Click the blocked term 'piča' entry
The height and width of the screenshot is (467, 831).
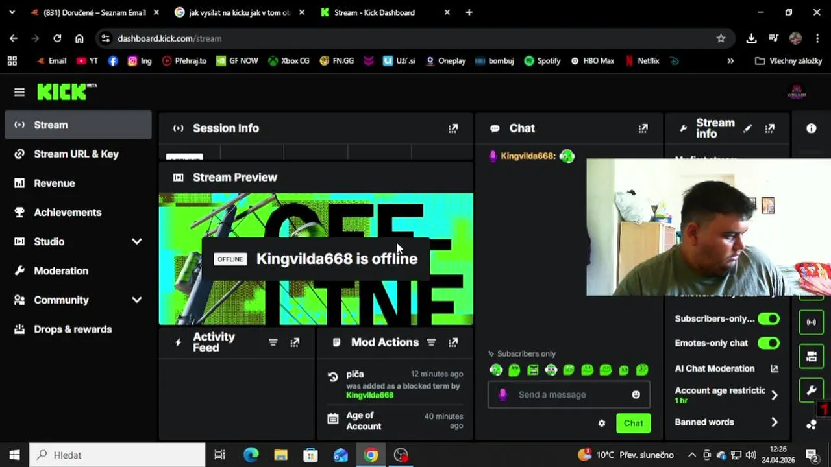pyautogui.click(x=395, y=384)
